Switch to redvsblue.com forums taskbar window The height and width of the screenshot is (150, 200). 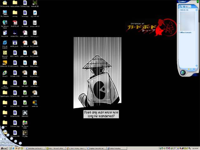[35, 148]
